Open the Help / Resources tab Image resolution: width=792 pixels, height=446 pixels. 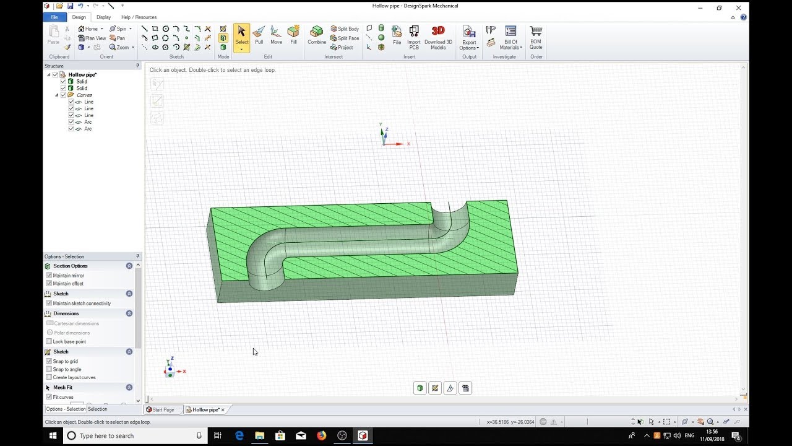click(x=139, y=17)
